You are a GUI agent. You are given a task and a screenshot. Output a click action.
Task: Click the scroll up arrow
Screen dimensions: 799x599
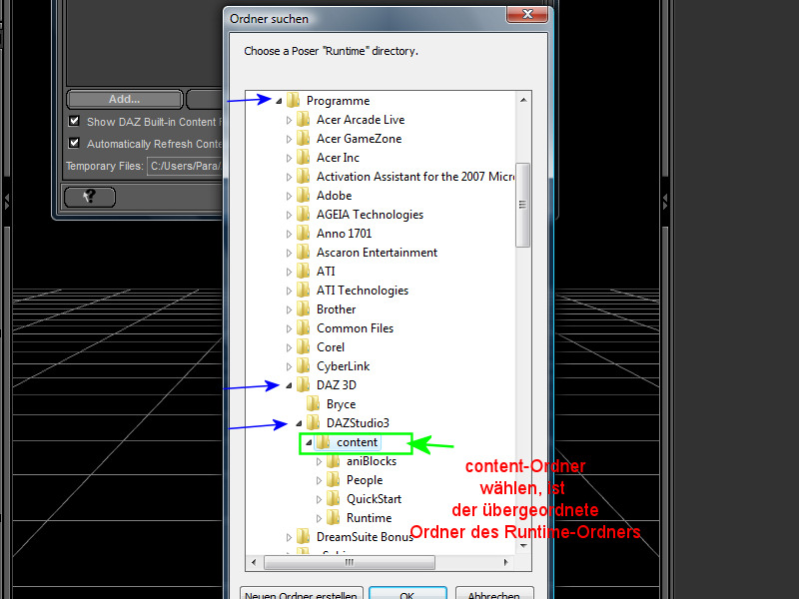(523, 100)
